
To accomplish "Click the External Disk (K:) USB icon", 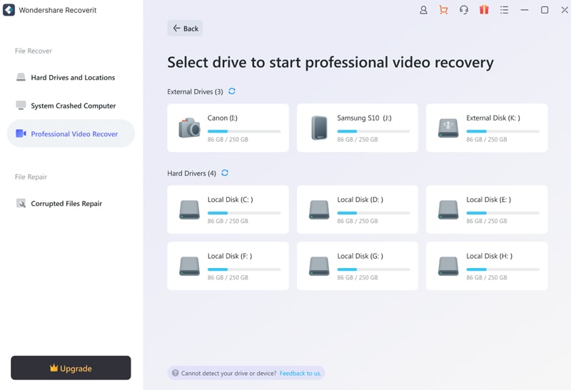I will (448, 128).
